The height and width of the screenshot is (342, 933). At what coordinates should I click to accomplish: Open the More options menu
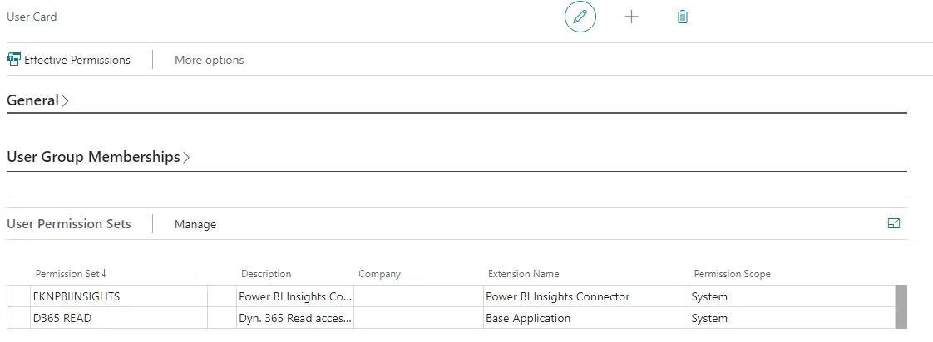(209, 60)
